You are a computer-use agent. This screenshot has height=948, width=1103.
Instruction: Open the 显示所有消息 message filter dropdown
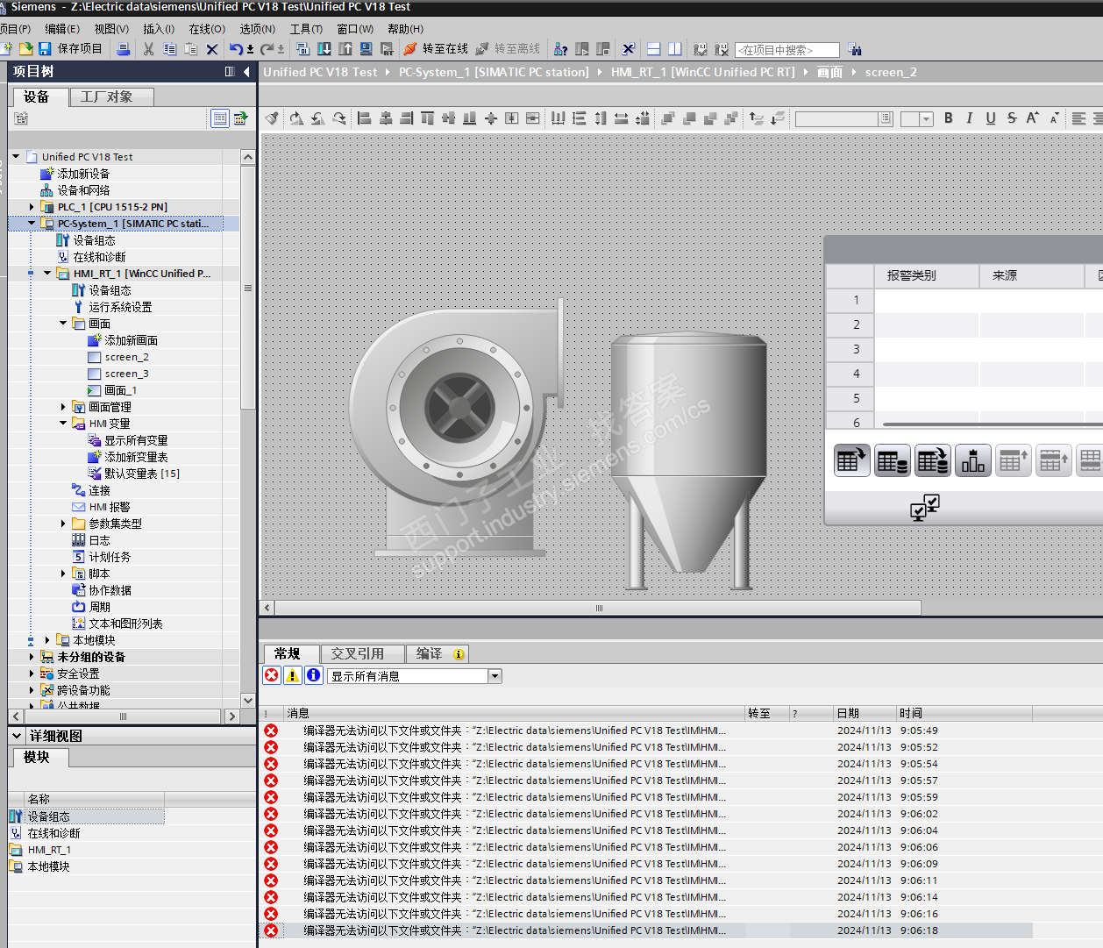coord(495,676)
